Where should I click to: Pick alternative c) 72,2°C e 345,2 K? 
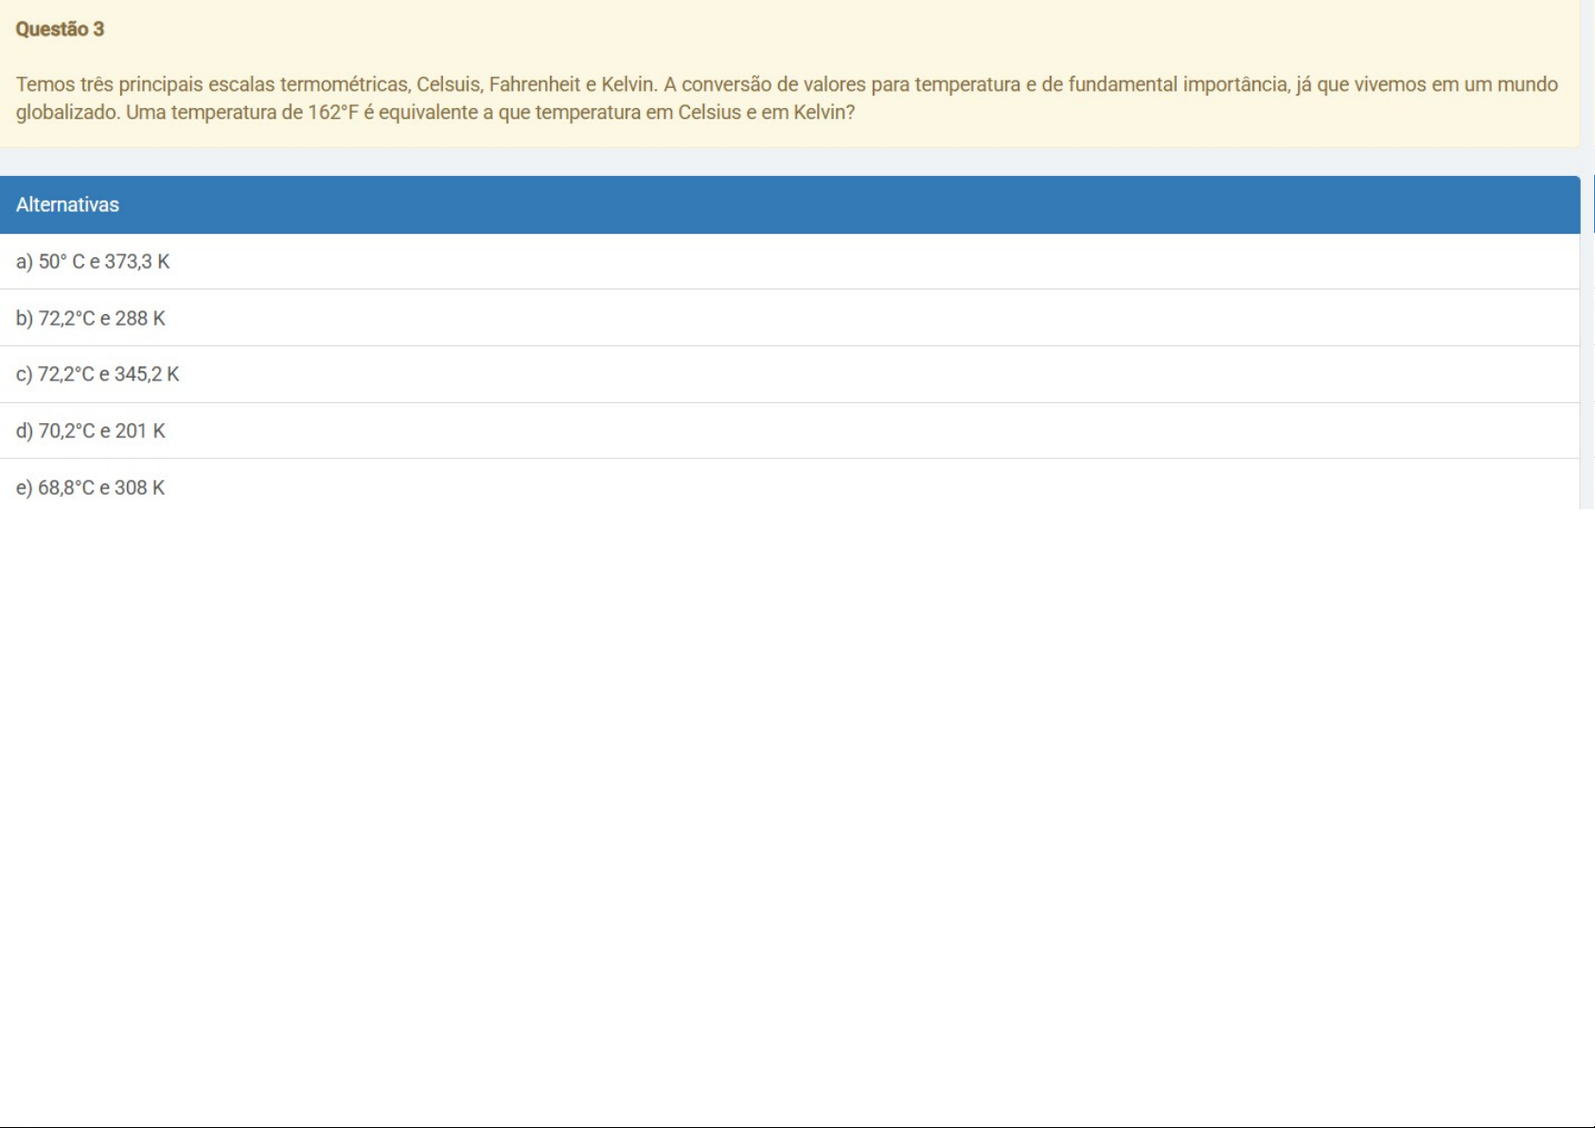[x=97, y=375]
